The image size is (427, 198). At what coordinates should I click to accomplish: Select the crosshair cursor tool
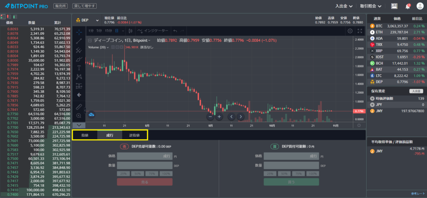79,32
